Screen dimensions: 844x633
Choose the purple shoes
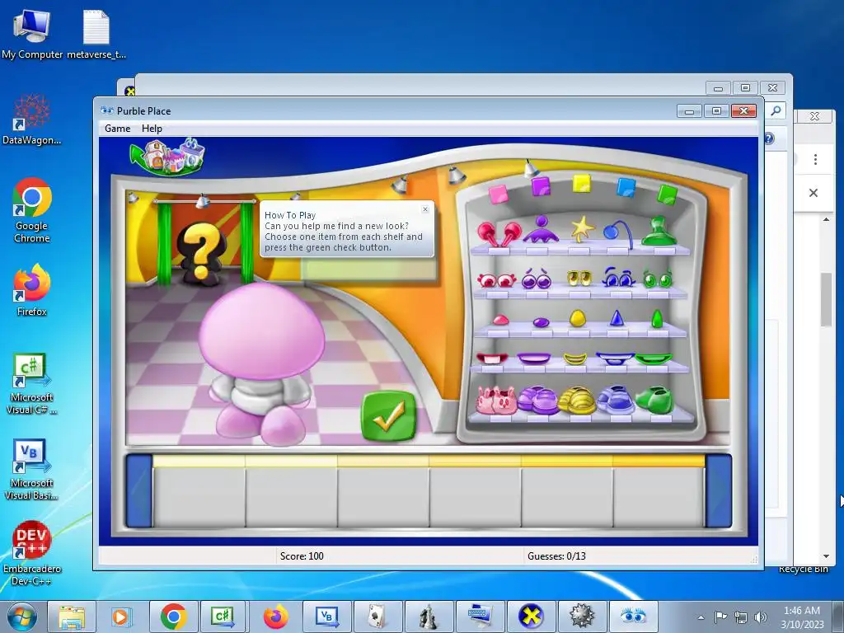click(537, 400)
